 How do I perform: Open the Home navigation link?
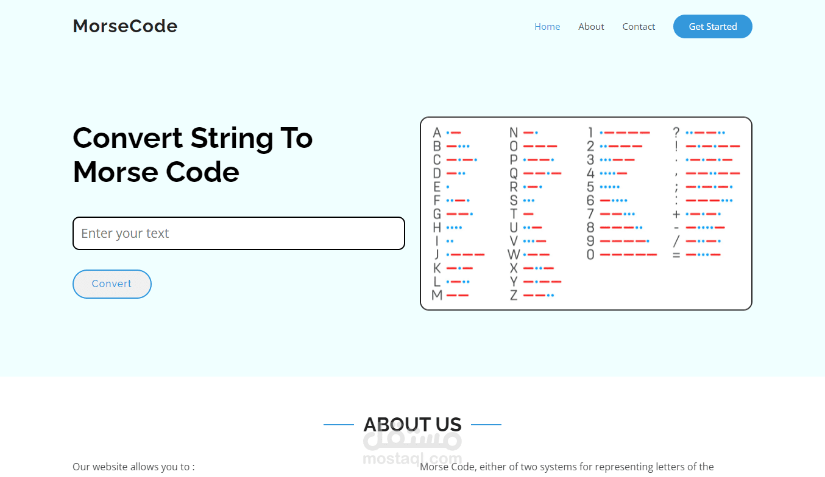547,26
